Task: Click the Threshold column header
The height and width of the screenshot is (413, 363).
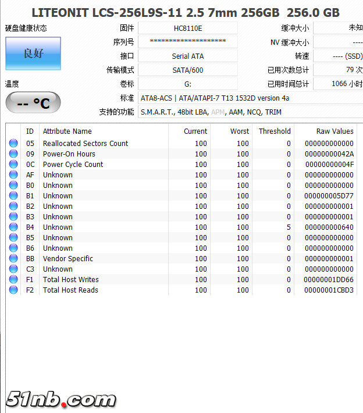Action: coord(275,131)
